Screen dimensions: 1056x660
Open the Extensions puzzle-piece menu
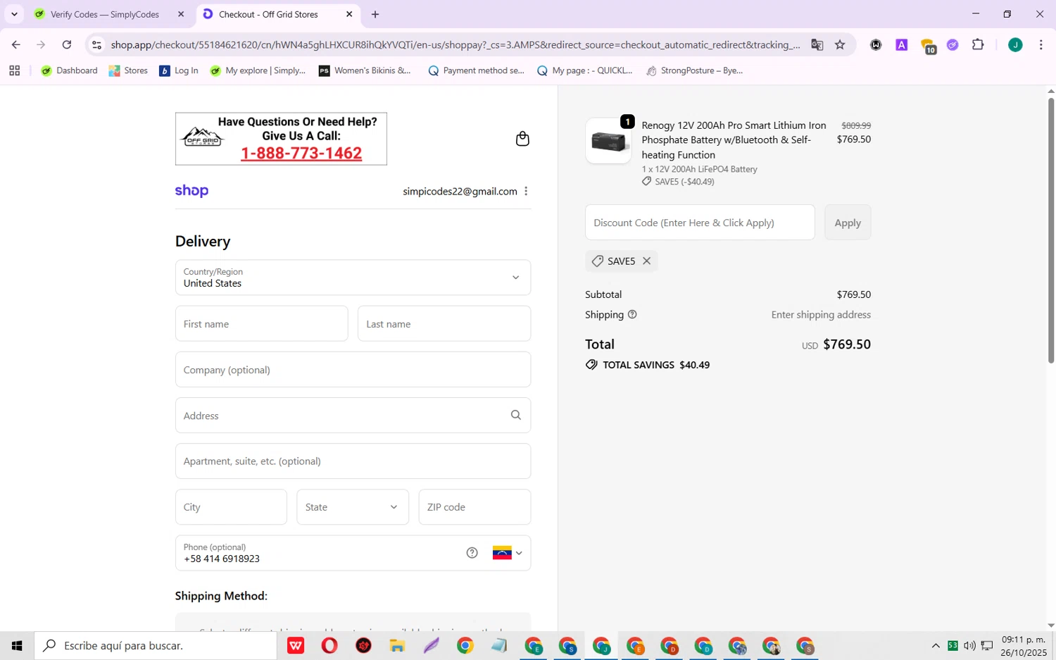tap(978, 44)
